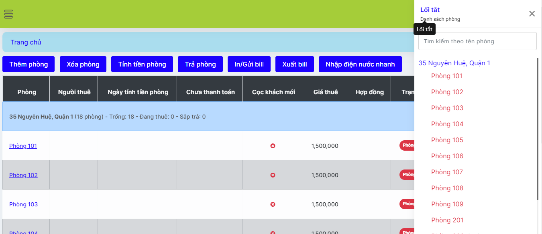This screenshot has width=542, height=234.
Task: Focus the Tìm kiếm theo tên phòng field
Action: 477,41
